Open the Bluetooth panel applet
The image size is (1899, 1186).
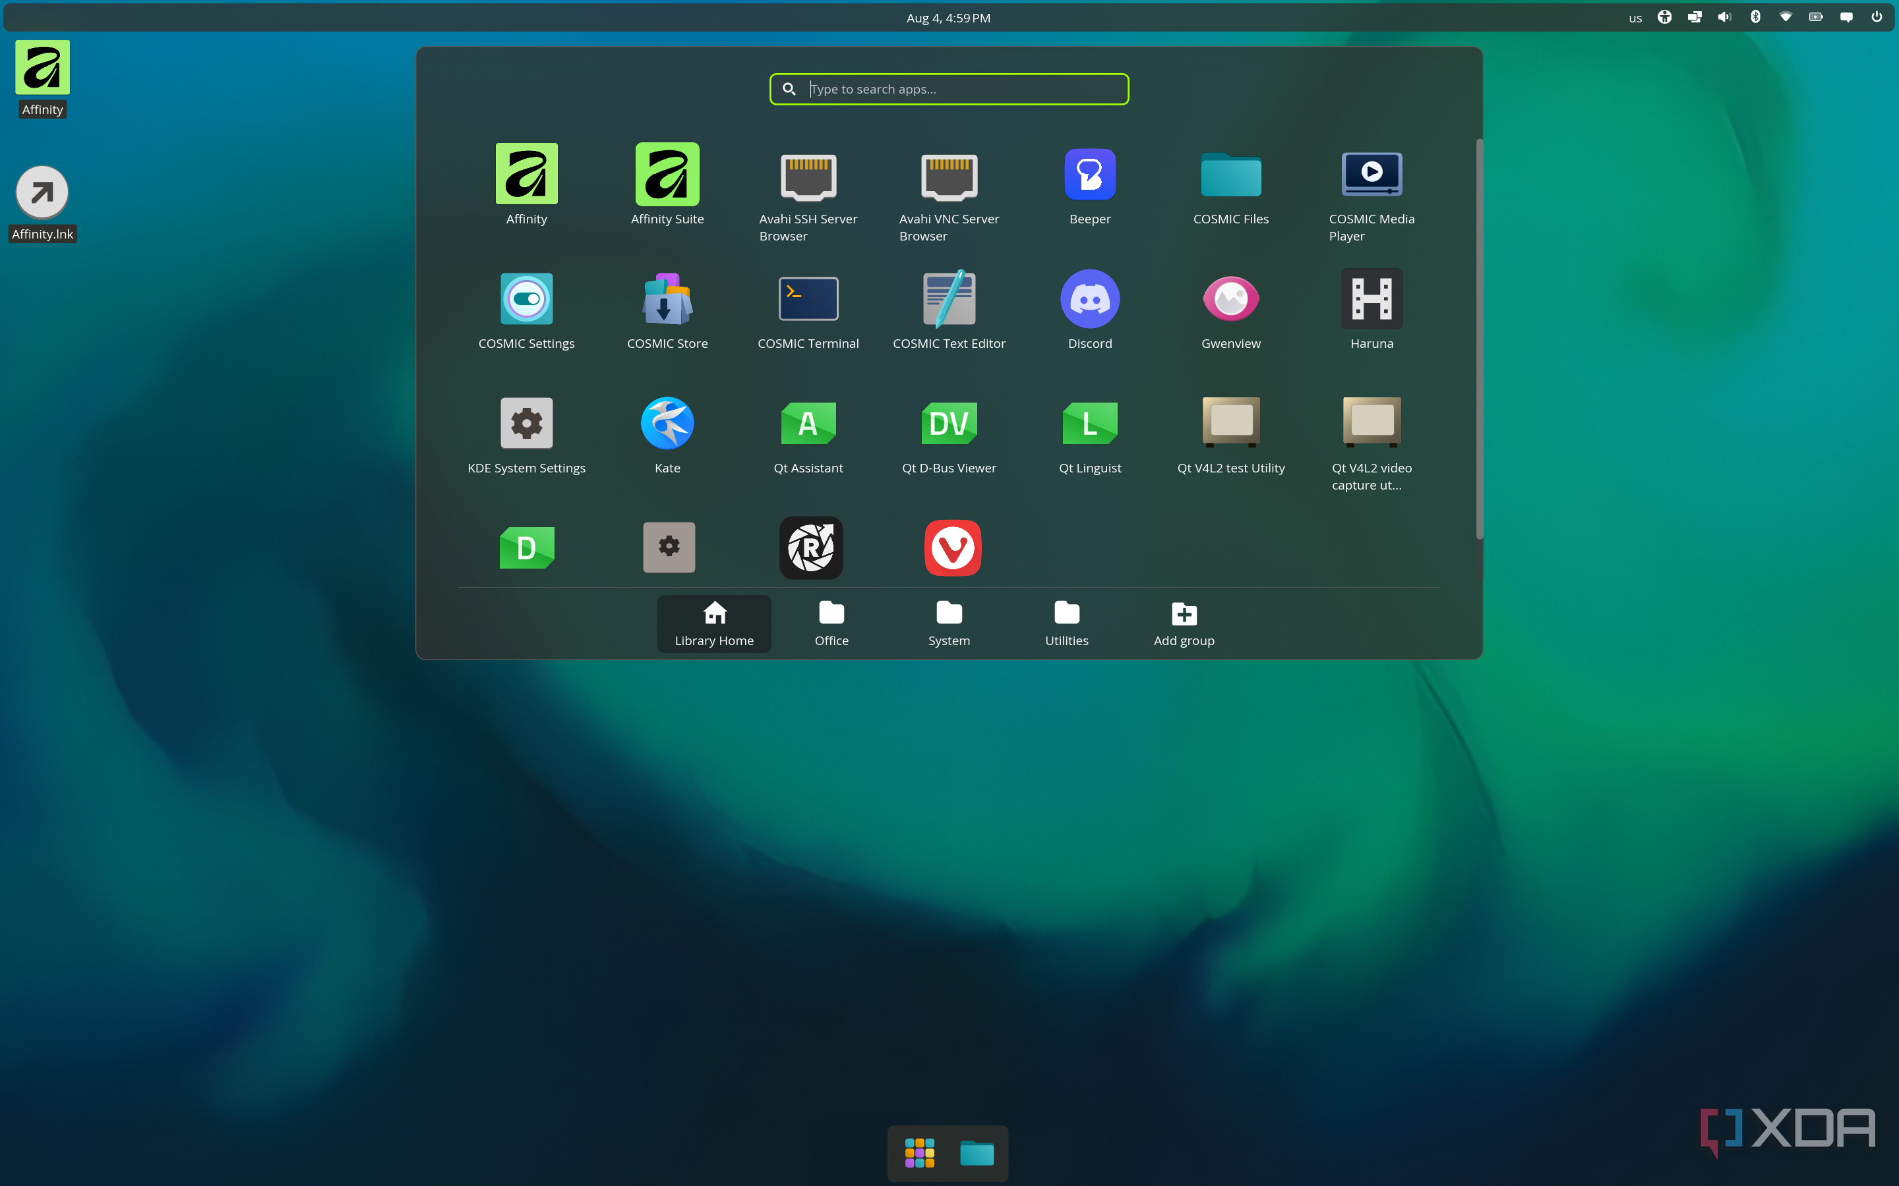coord(1755,17)
